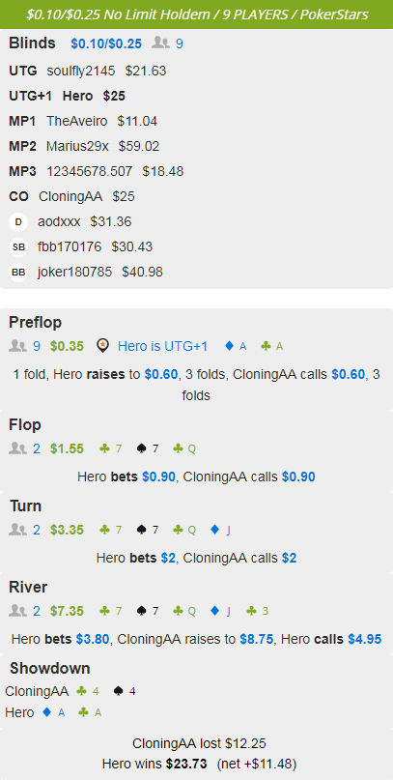Click player name soulfly2145

[81, 72]
